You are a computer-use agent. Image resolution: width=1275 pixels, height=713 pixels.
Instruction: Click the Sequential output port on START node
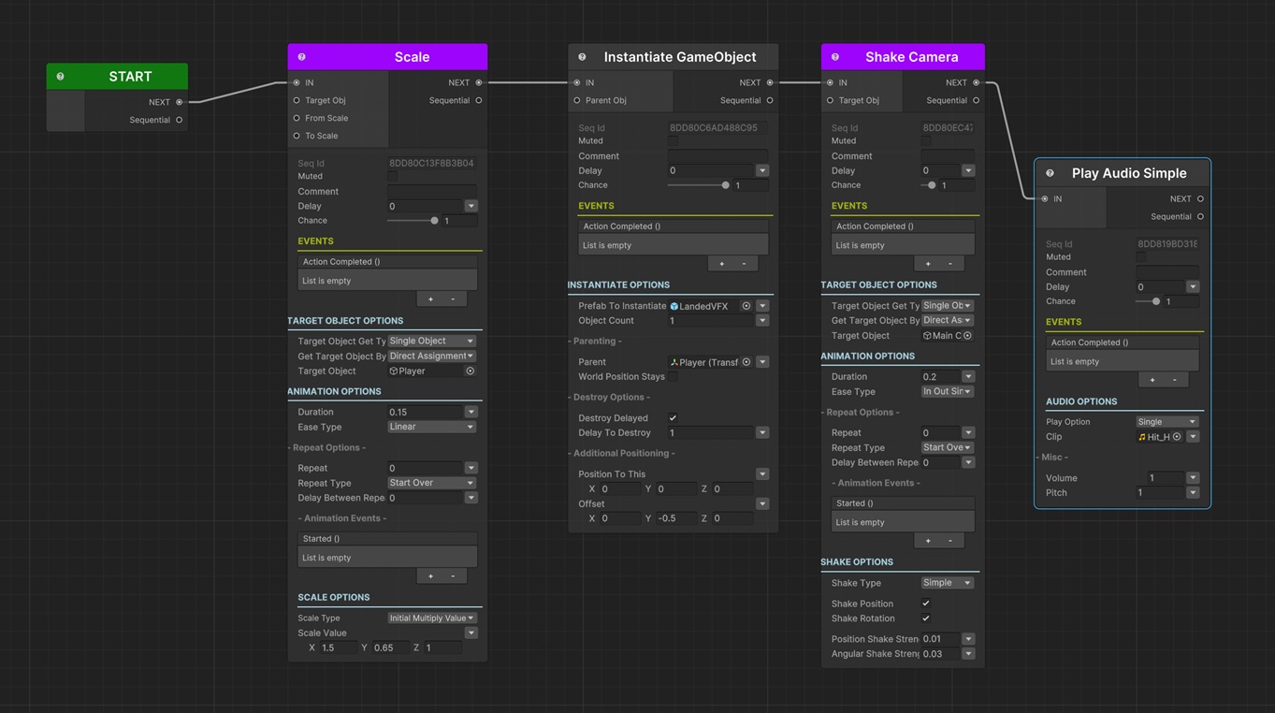point(180,120)
